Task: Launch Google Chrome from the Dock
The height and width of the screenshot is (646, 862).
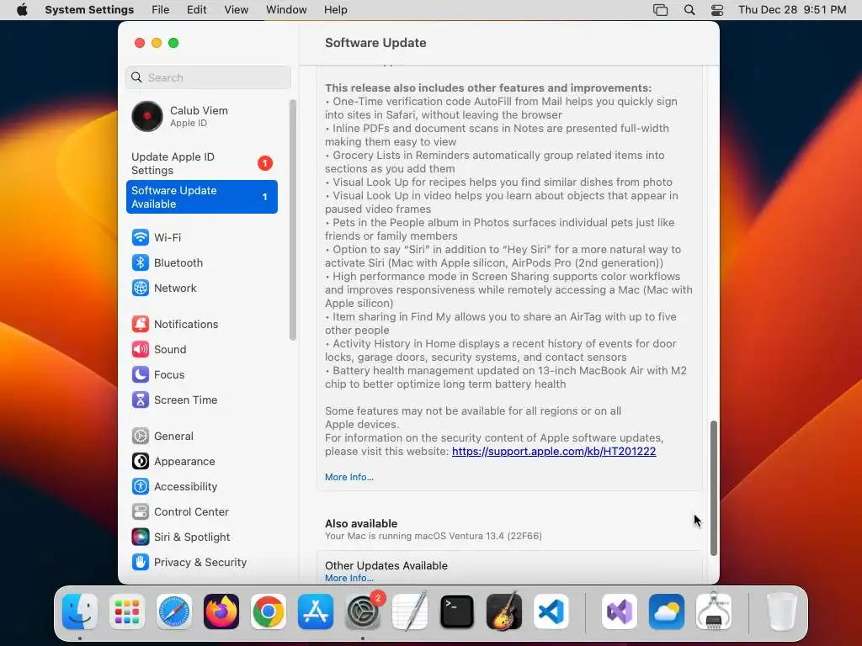Action: [269, 612]
